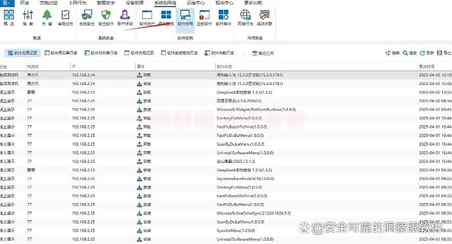Image resolution: width=452 pixels, height=244 pixels.
Task: Click the 安装 event icon in Microsoft.WidgetsPlatformRuntime row
Action: point(140,109)
